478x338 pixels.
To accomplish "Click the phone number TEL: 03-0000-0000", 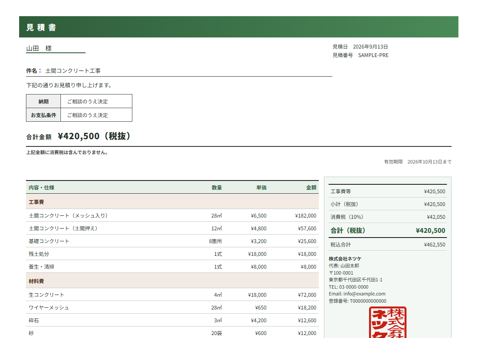I will click(x=349, y=287).
